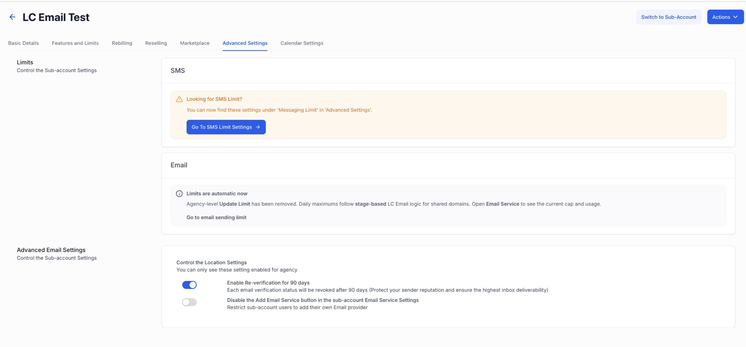Click the chevron icon on Actions button
746x347 pixels.
[x=735, y=17]
